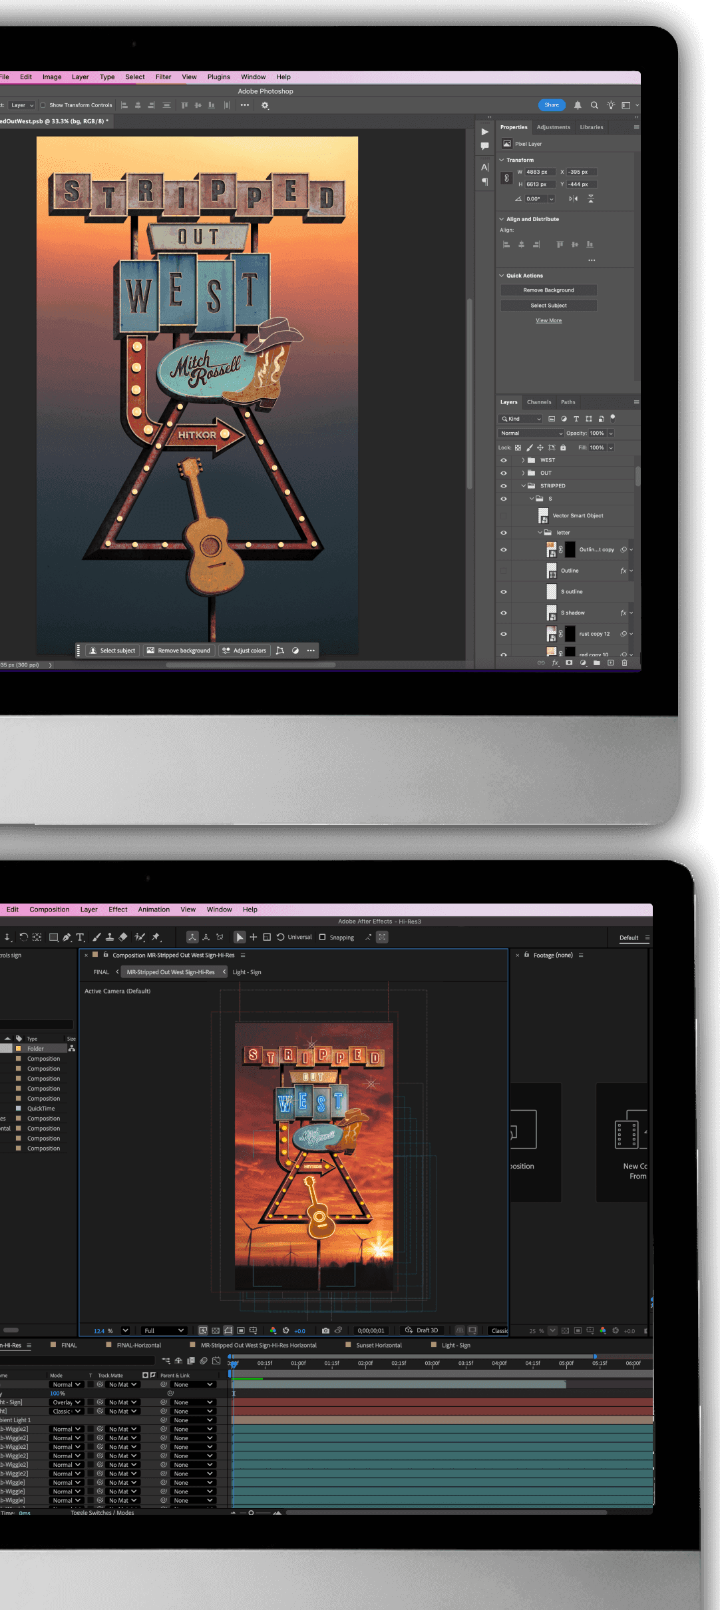This screenshot has height=1610, width=720.
Task: Hide the STRIPPED layer group
Action: pyautogui.click(x=504, y=486)
